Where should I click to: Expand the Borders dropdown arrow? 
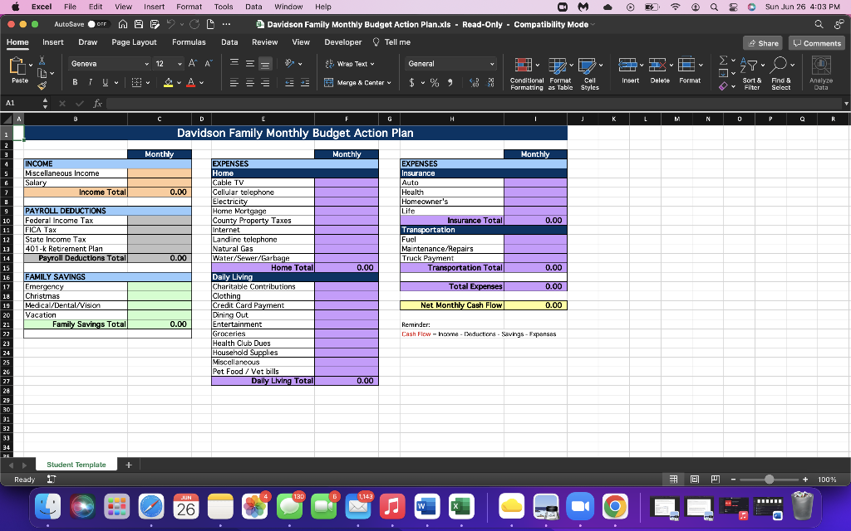[x=148, y=83]
